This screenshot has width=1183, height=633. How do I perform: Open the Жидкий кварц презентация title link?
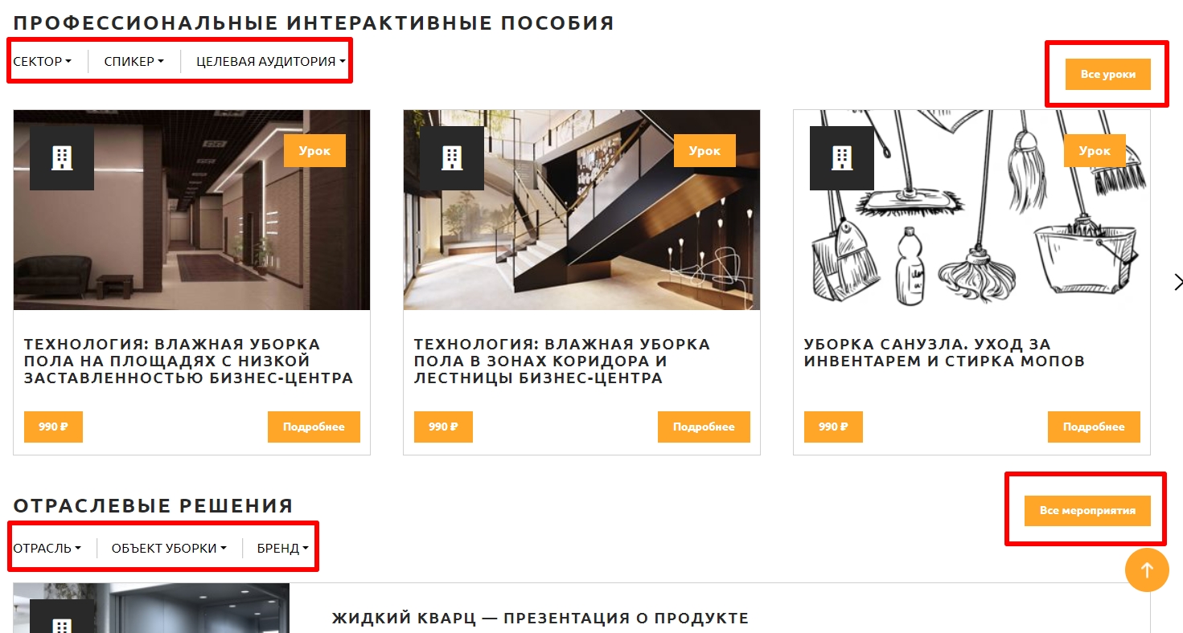coord(540,619)
